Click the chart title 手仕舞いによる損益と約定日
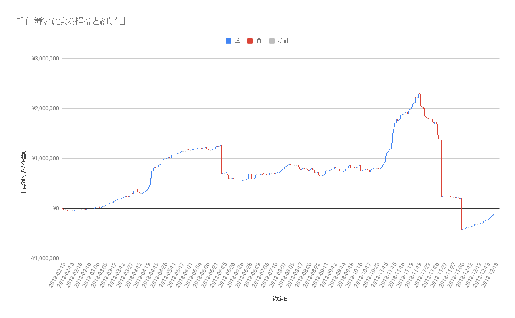Screen dimensions: 515x318 70,20
